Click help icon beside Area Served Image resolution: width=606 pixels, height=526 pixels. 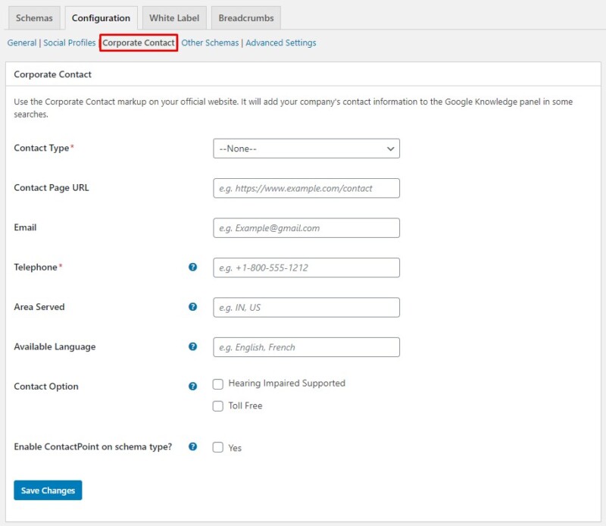[192, 307]
